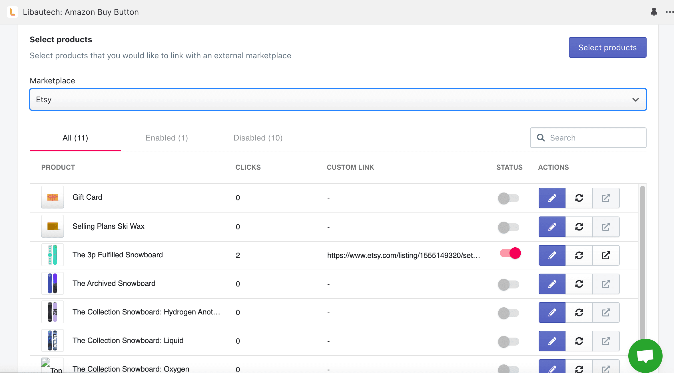
Task: Click The 3p Fulfilled Snowboard thumbnail
Action: [53, 255]
